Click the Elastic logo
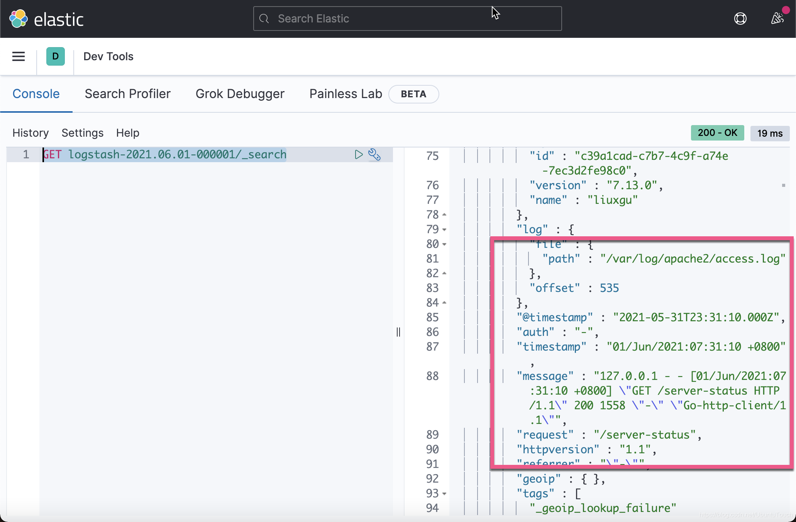 [x=46, y=19]
